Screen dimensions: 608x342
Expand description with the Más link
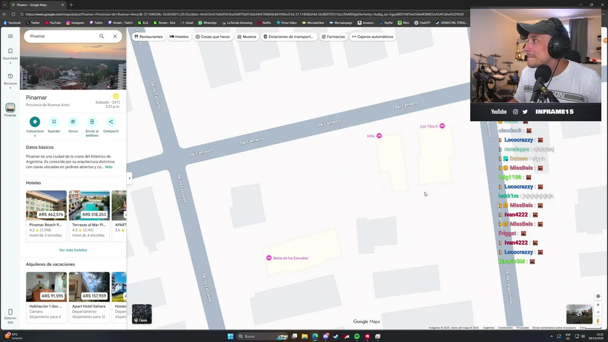click(109, 167)
